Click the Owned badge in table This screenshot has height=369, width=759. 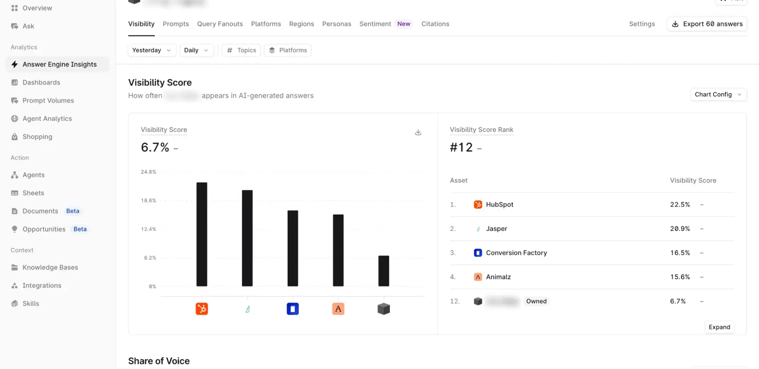coord(536,301)
